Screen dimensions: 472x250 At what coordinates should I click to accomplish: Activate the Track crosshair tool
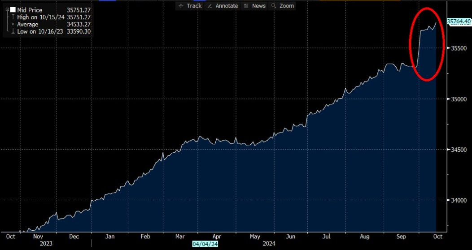click(x=190, y=6)
